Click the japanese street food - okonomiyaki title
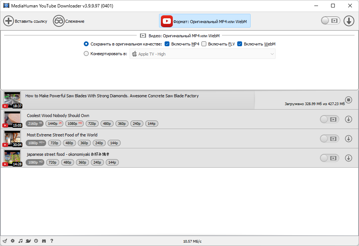This screenshot has width=359, height=246. pos(68,154)
